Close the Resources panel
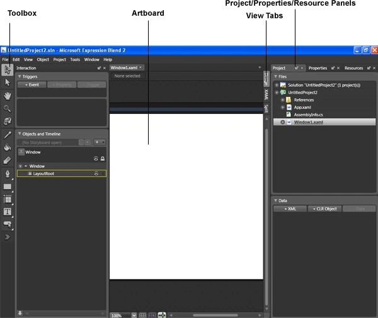Viewport: 378px width, 318px height. 374,68
